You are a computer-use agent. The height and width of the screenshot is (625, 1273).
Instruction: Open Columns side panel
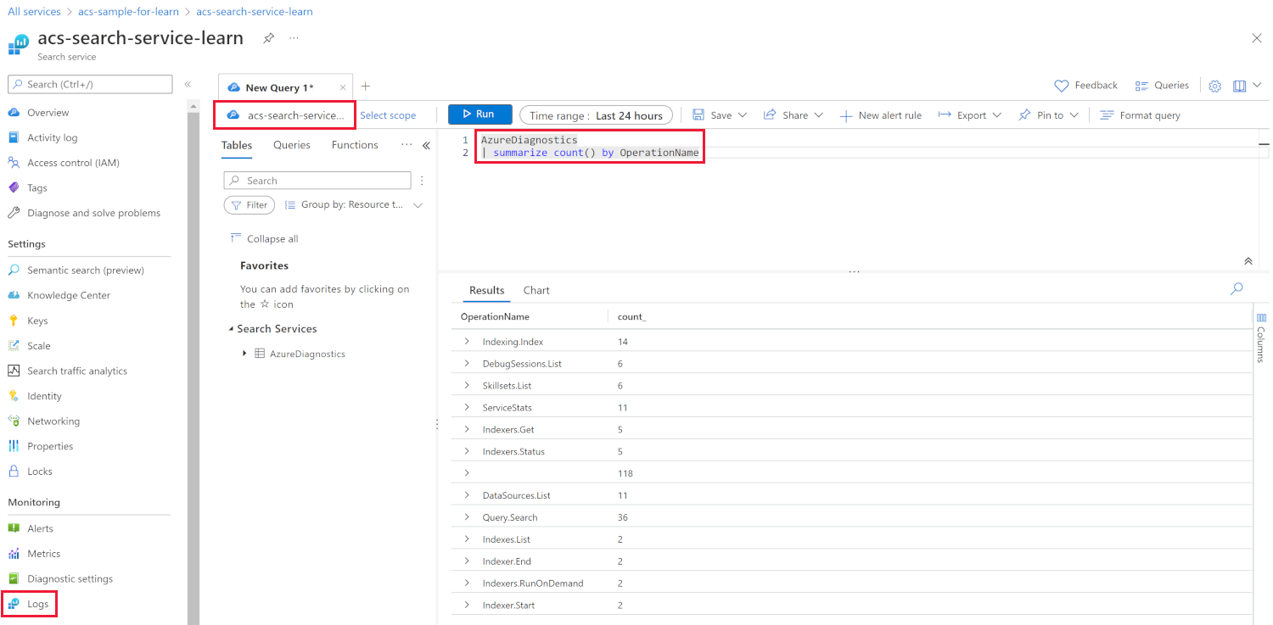click(x=1261, y=337)
